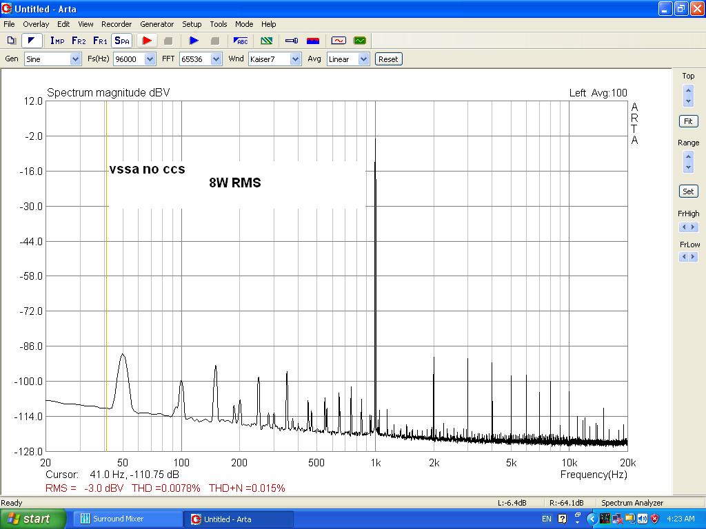Open the Overlay menu
706x529 pixels.
coord(36,24)
